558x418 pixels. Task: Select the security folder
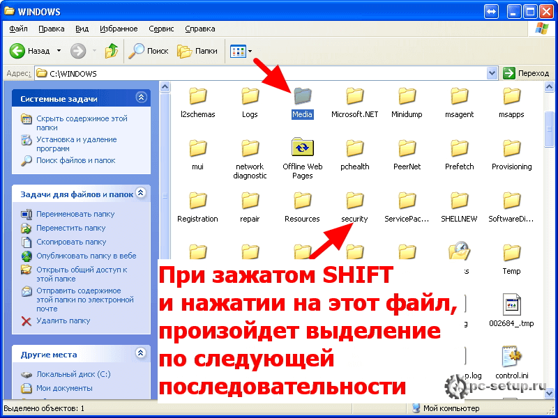pos(354,207)
